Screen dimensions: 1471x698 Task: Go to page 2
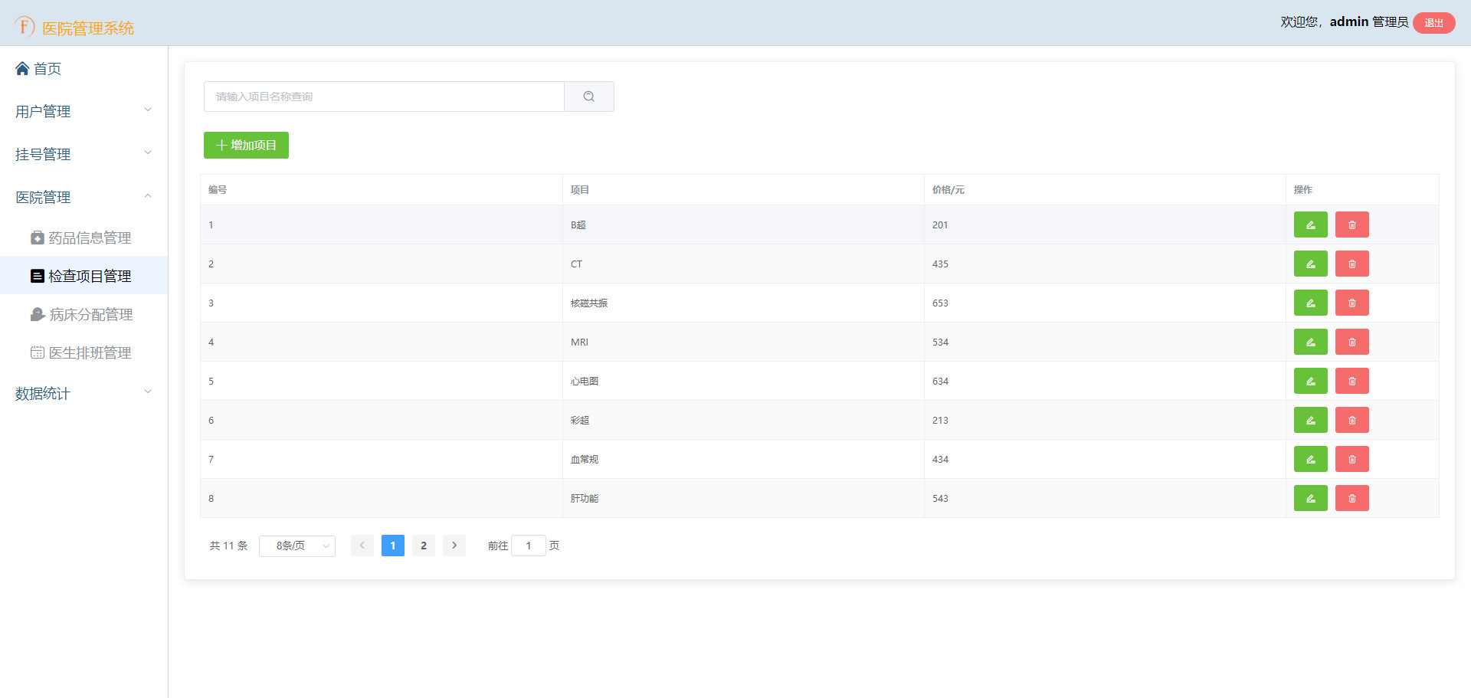click(424, 546)
